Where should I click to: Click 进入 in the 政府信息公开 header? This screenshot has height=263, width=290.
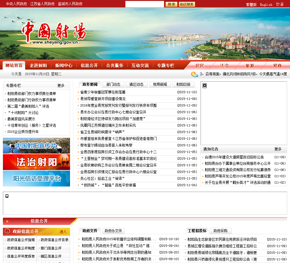coord(63,232)
